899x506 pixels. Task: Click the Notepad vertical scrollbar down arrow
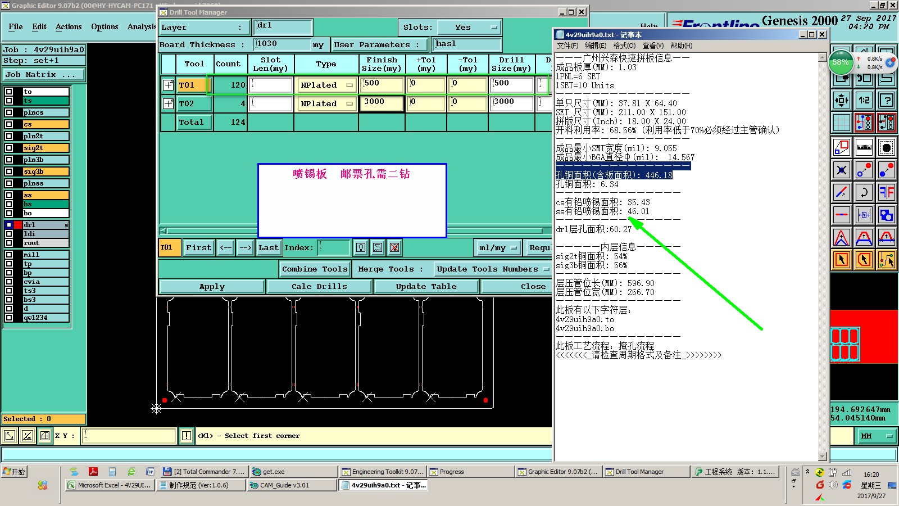(x=823, y=457)
